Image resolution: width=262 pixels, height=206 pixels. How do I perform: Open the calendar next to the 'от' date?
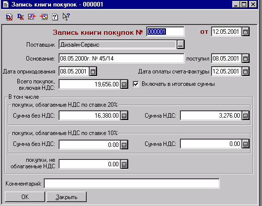pos(245,32)
